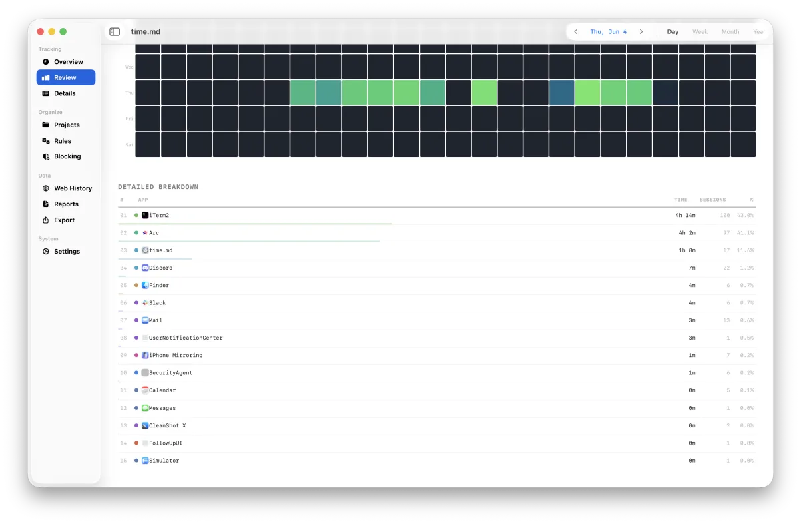Screen dimensions: 801x524
Task: Go to previous day with left chevron
Action: 576,31
